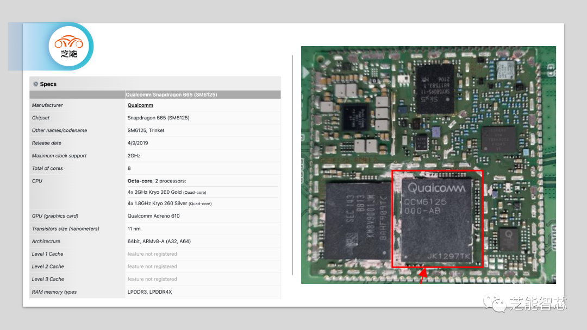The height and width of the screenshot is (330, 587).
Task: Click the 'CPU' row label
Action: (x=37, y=181)
